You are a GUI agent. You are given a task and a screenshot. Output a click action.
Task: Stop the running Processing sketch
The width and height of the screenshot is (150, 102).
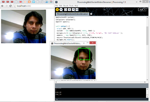point(61,10)
